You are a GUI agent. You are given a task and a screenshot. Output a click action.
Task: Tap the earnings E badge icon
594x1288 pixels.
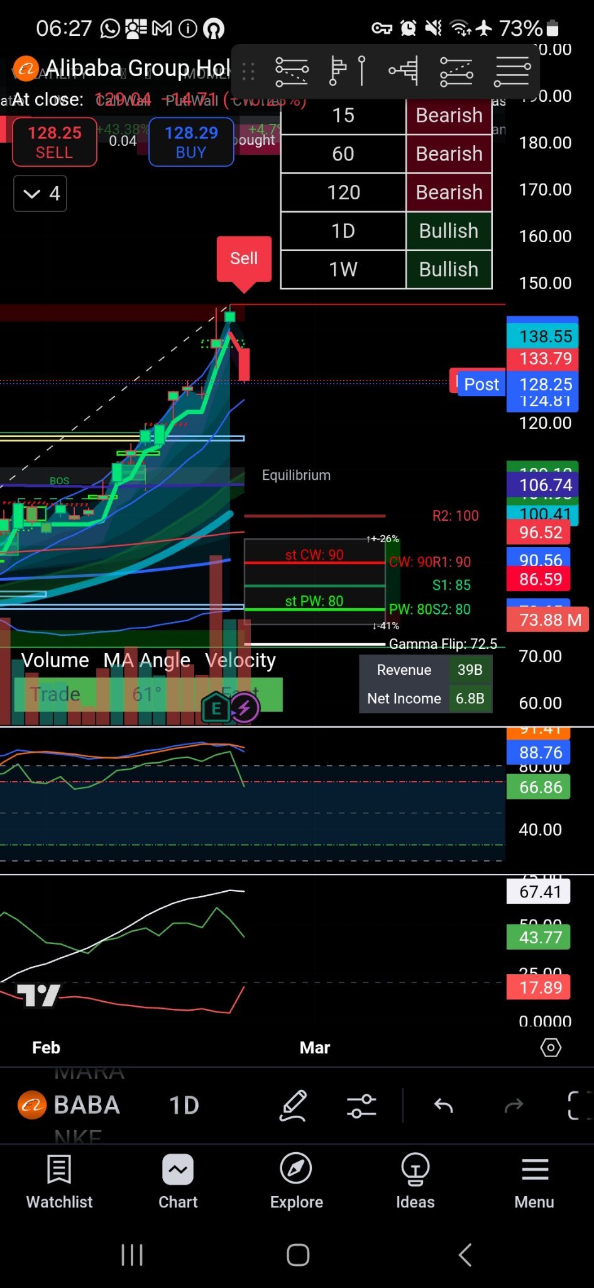point(216,709)
